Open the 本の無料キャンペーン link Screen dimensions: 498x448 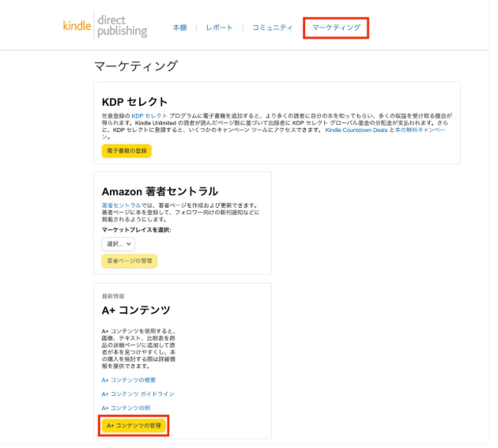click(x=420, y=130)
